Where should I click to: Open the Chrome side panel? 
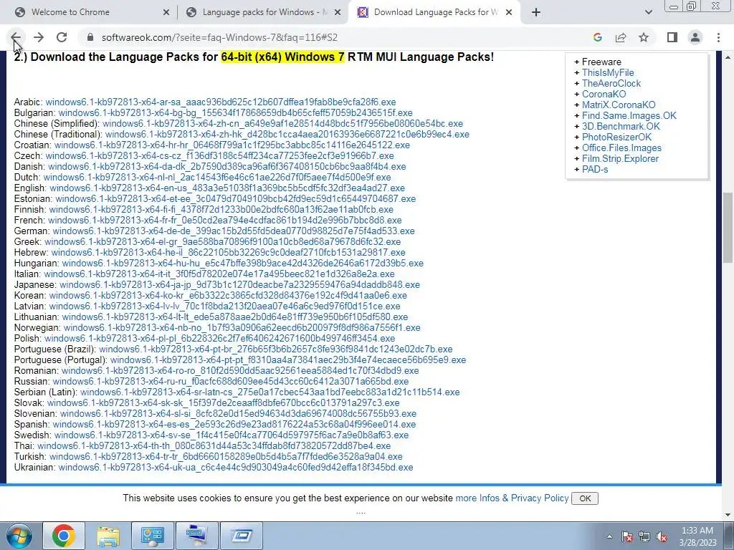[x=672, y=37]
